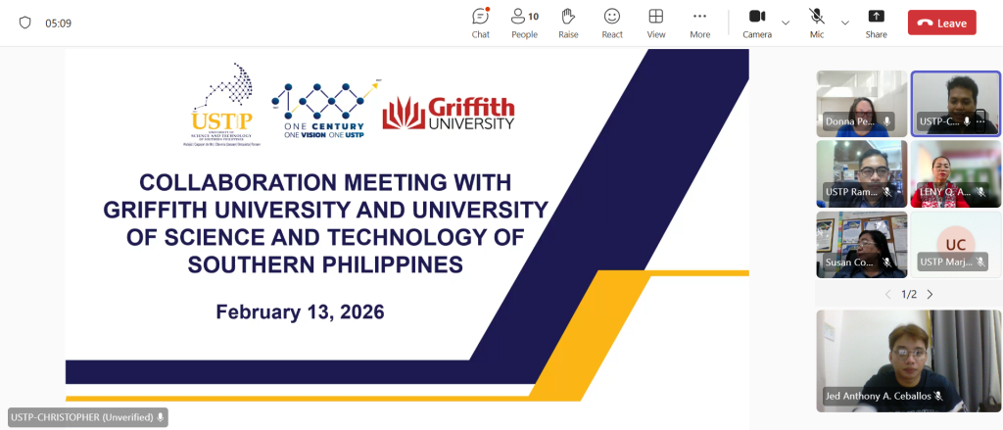Open the Chat panel
1003x430 pixels.
point(480,23)
